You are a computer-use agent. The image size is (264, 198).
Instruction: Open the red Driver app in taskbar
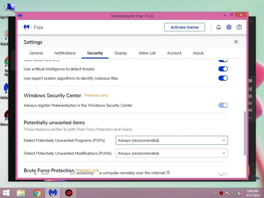69,193
